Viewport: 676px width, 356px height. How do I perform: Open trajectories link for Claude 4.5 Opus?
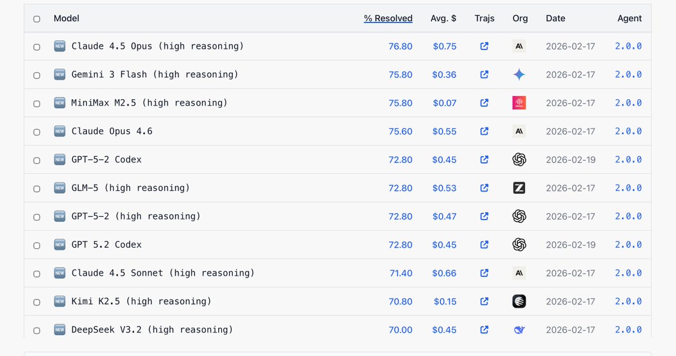click(x=484, y=46)
